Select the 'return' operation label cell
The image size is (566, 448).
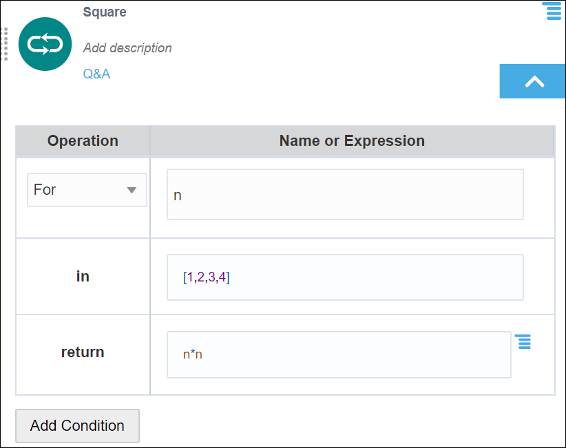tap(83, 352)
